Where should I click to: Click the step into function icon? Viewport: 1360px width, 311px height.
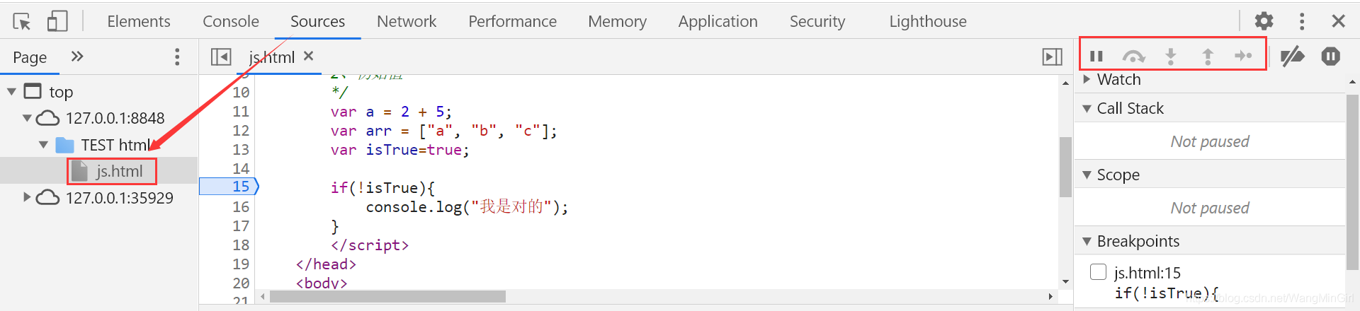pos(1171,56)
